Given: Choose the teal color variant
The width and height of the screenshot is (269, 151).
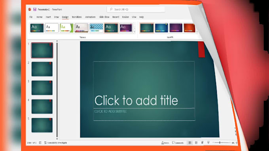Looking at the screenshot, I should pos(147,28).
